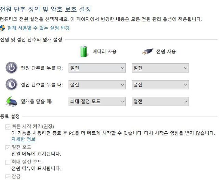The width and height of the screenshot is (219, 180).
Task: Open battery dropdown for 절전 단추를 누를 때
Action: [x=98, y=84]
